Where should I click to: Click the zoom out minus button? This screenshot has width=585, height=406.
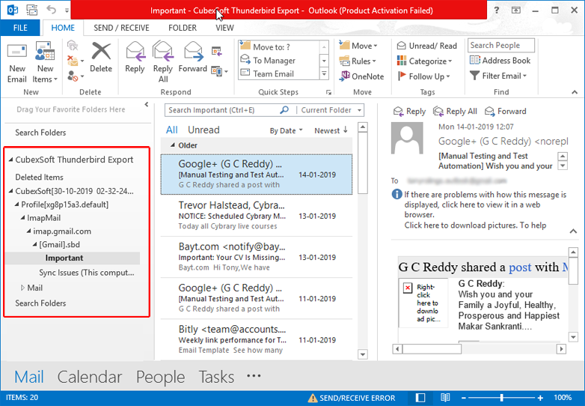(464, 398)
